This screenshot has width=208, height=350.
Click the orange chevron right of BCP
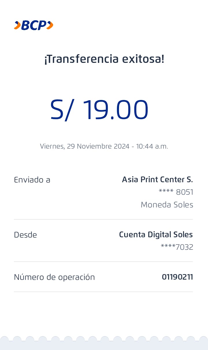coord(50,25)
